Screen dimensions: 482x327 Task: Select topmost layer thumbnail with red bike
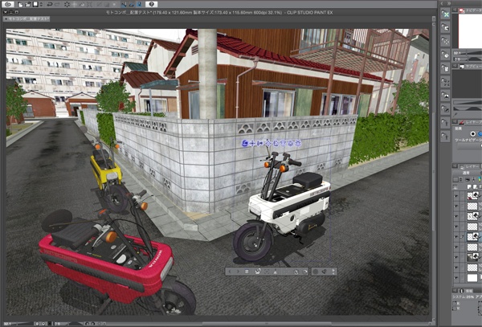click(x=472, y=196)
